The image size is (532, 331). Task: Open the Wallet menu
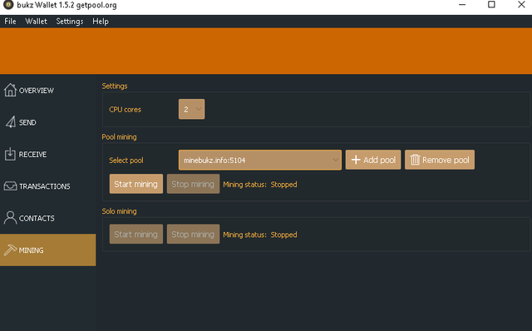click(36, 21)
